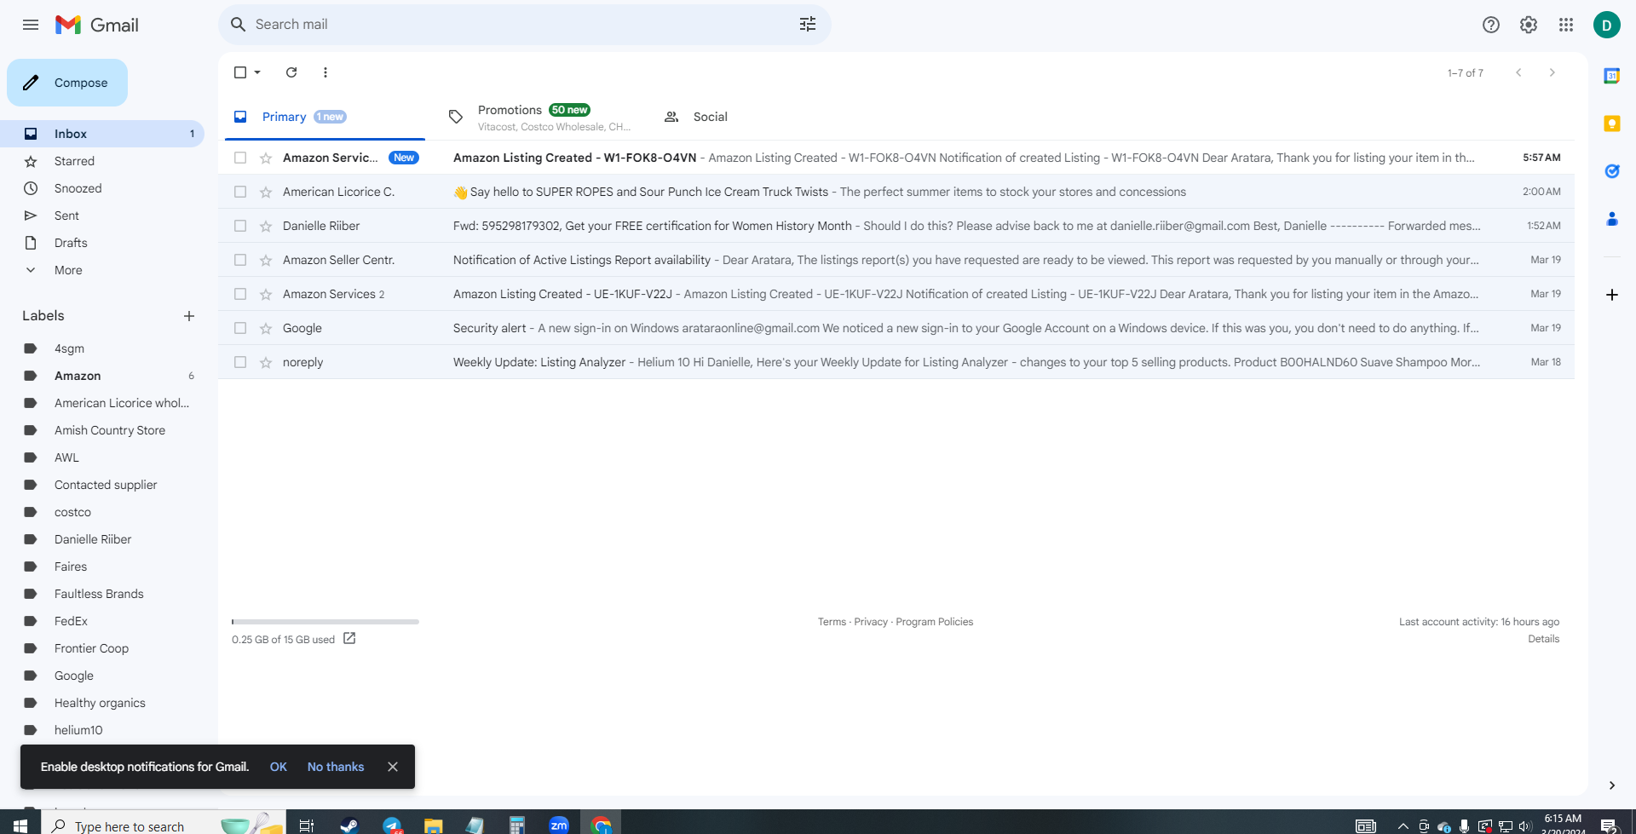Open the Program Policies link

pyautogui.click(x=935, y=622)
